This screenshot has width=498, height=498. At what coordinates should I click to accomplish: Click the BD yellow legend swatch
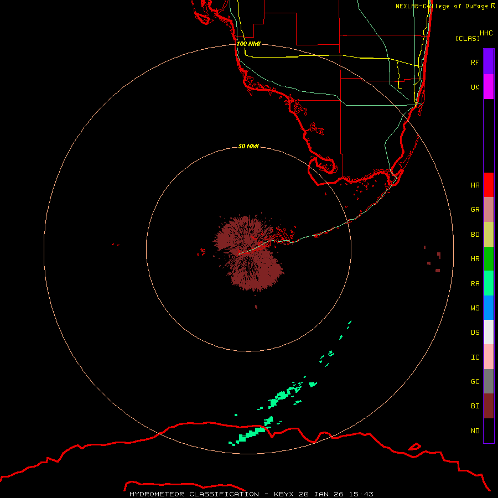pos(489,235)
